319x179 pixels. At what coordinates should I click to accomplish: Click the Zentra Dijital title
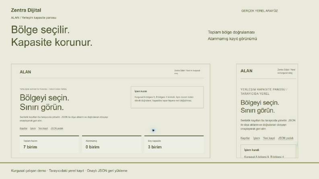(x=26, y=10)
